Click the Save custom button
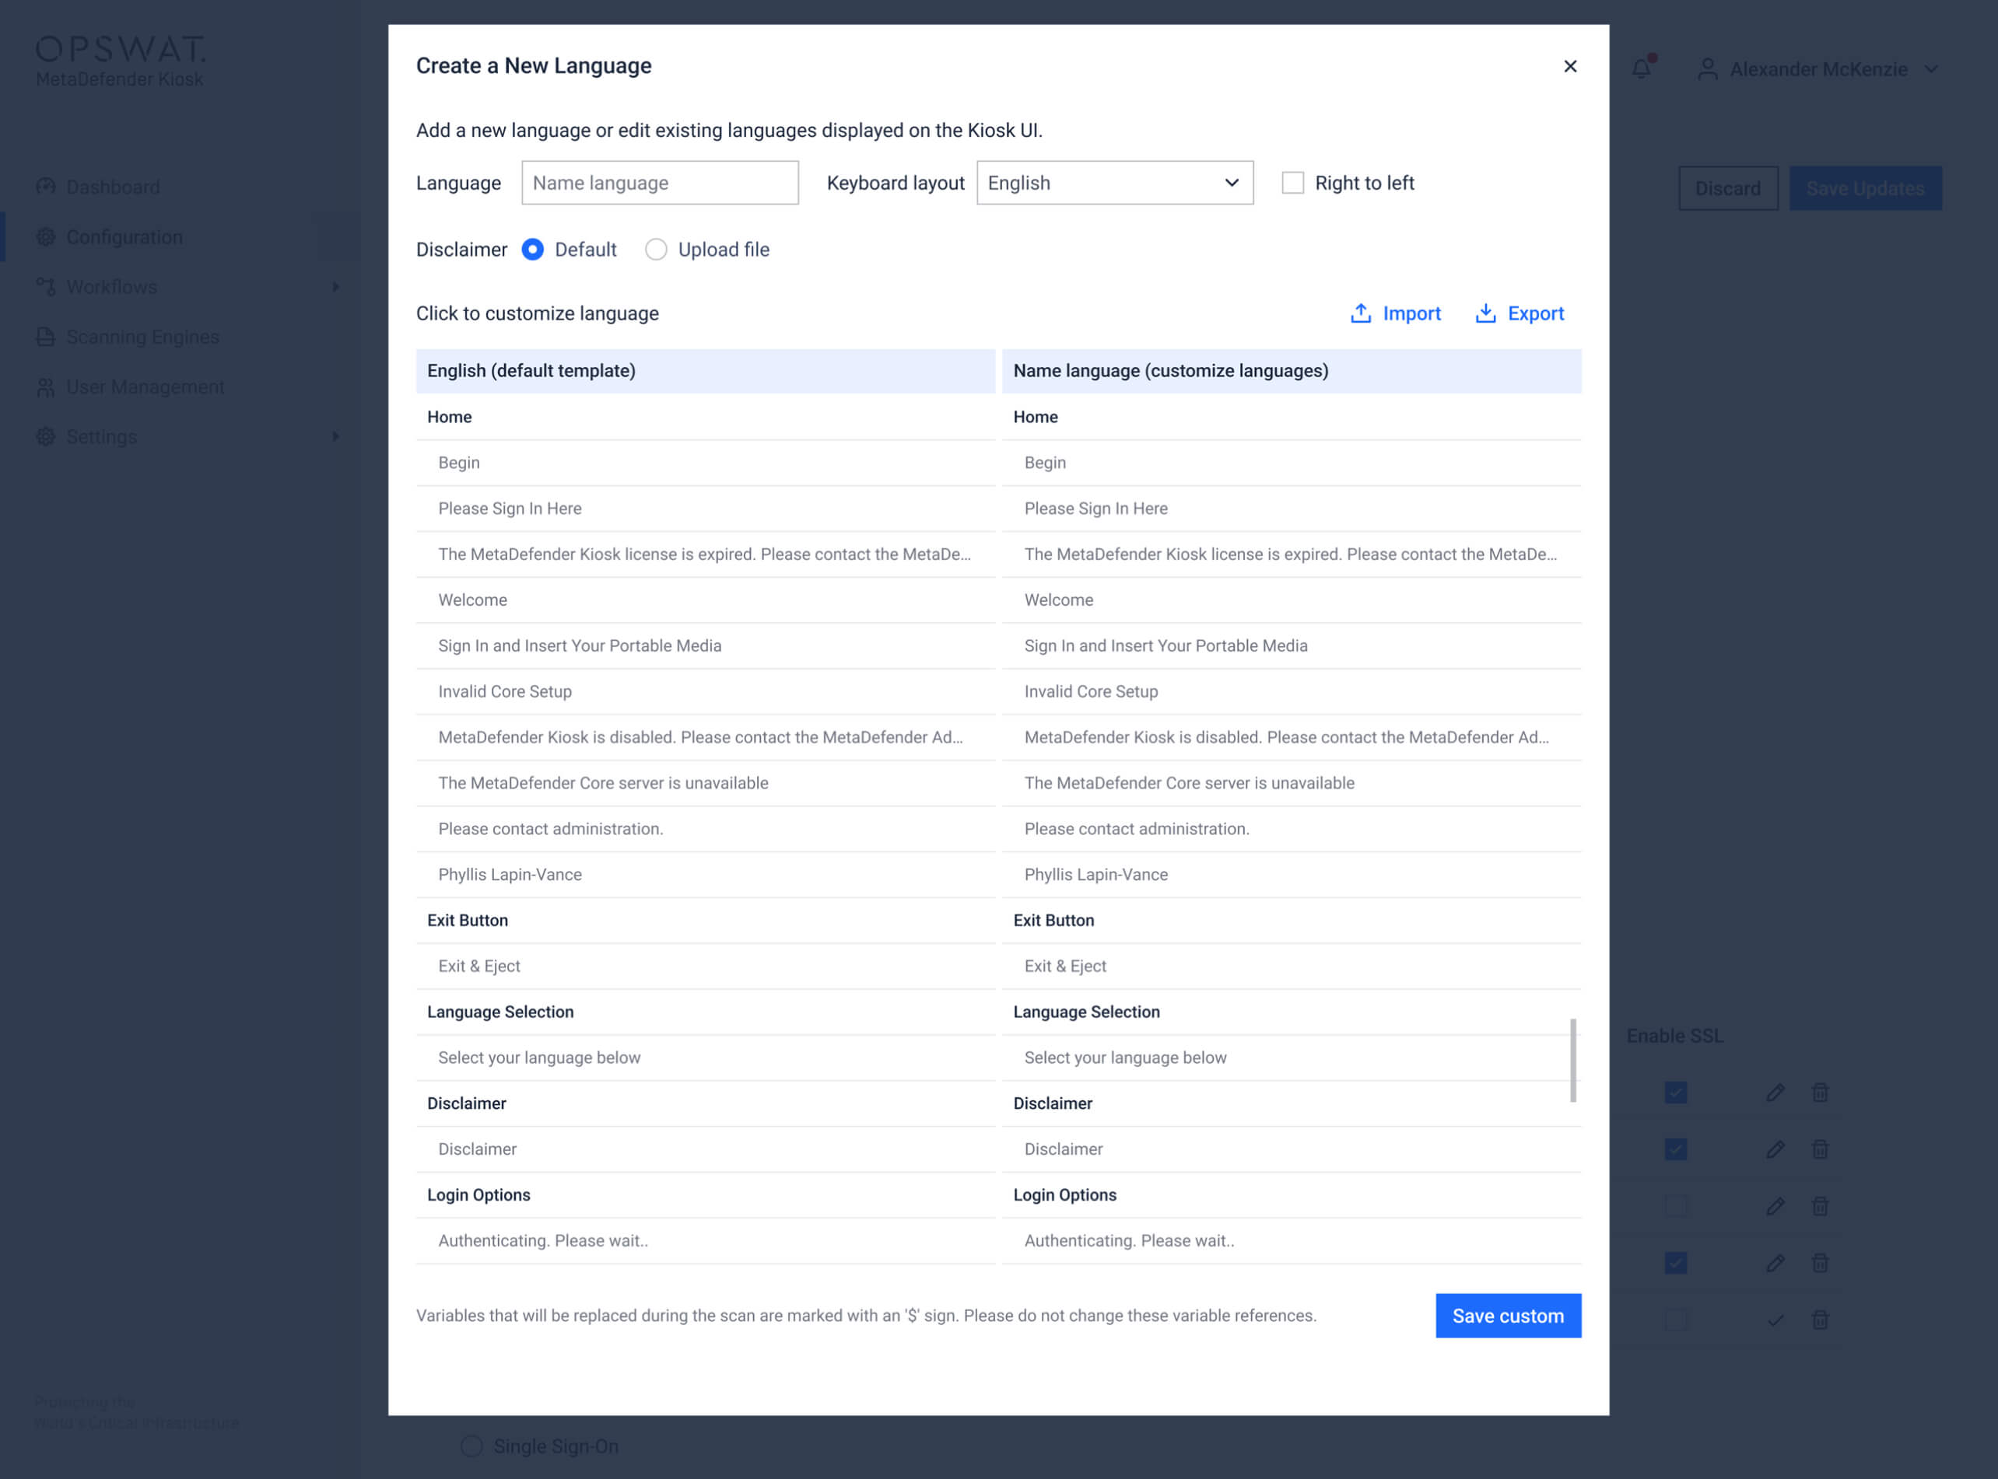This screenshot has width=1998, height=1479. point(1508,1315)
